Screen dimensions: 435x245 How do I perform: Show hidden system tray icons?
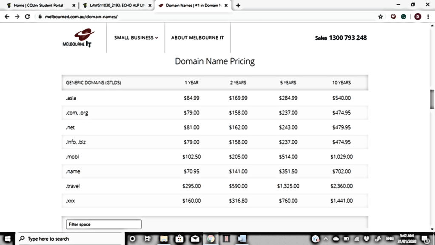pos(326,239)
